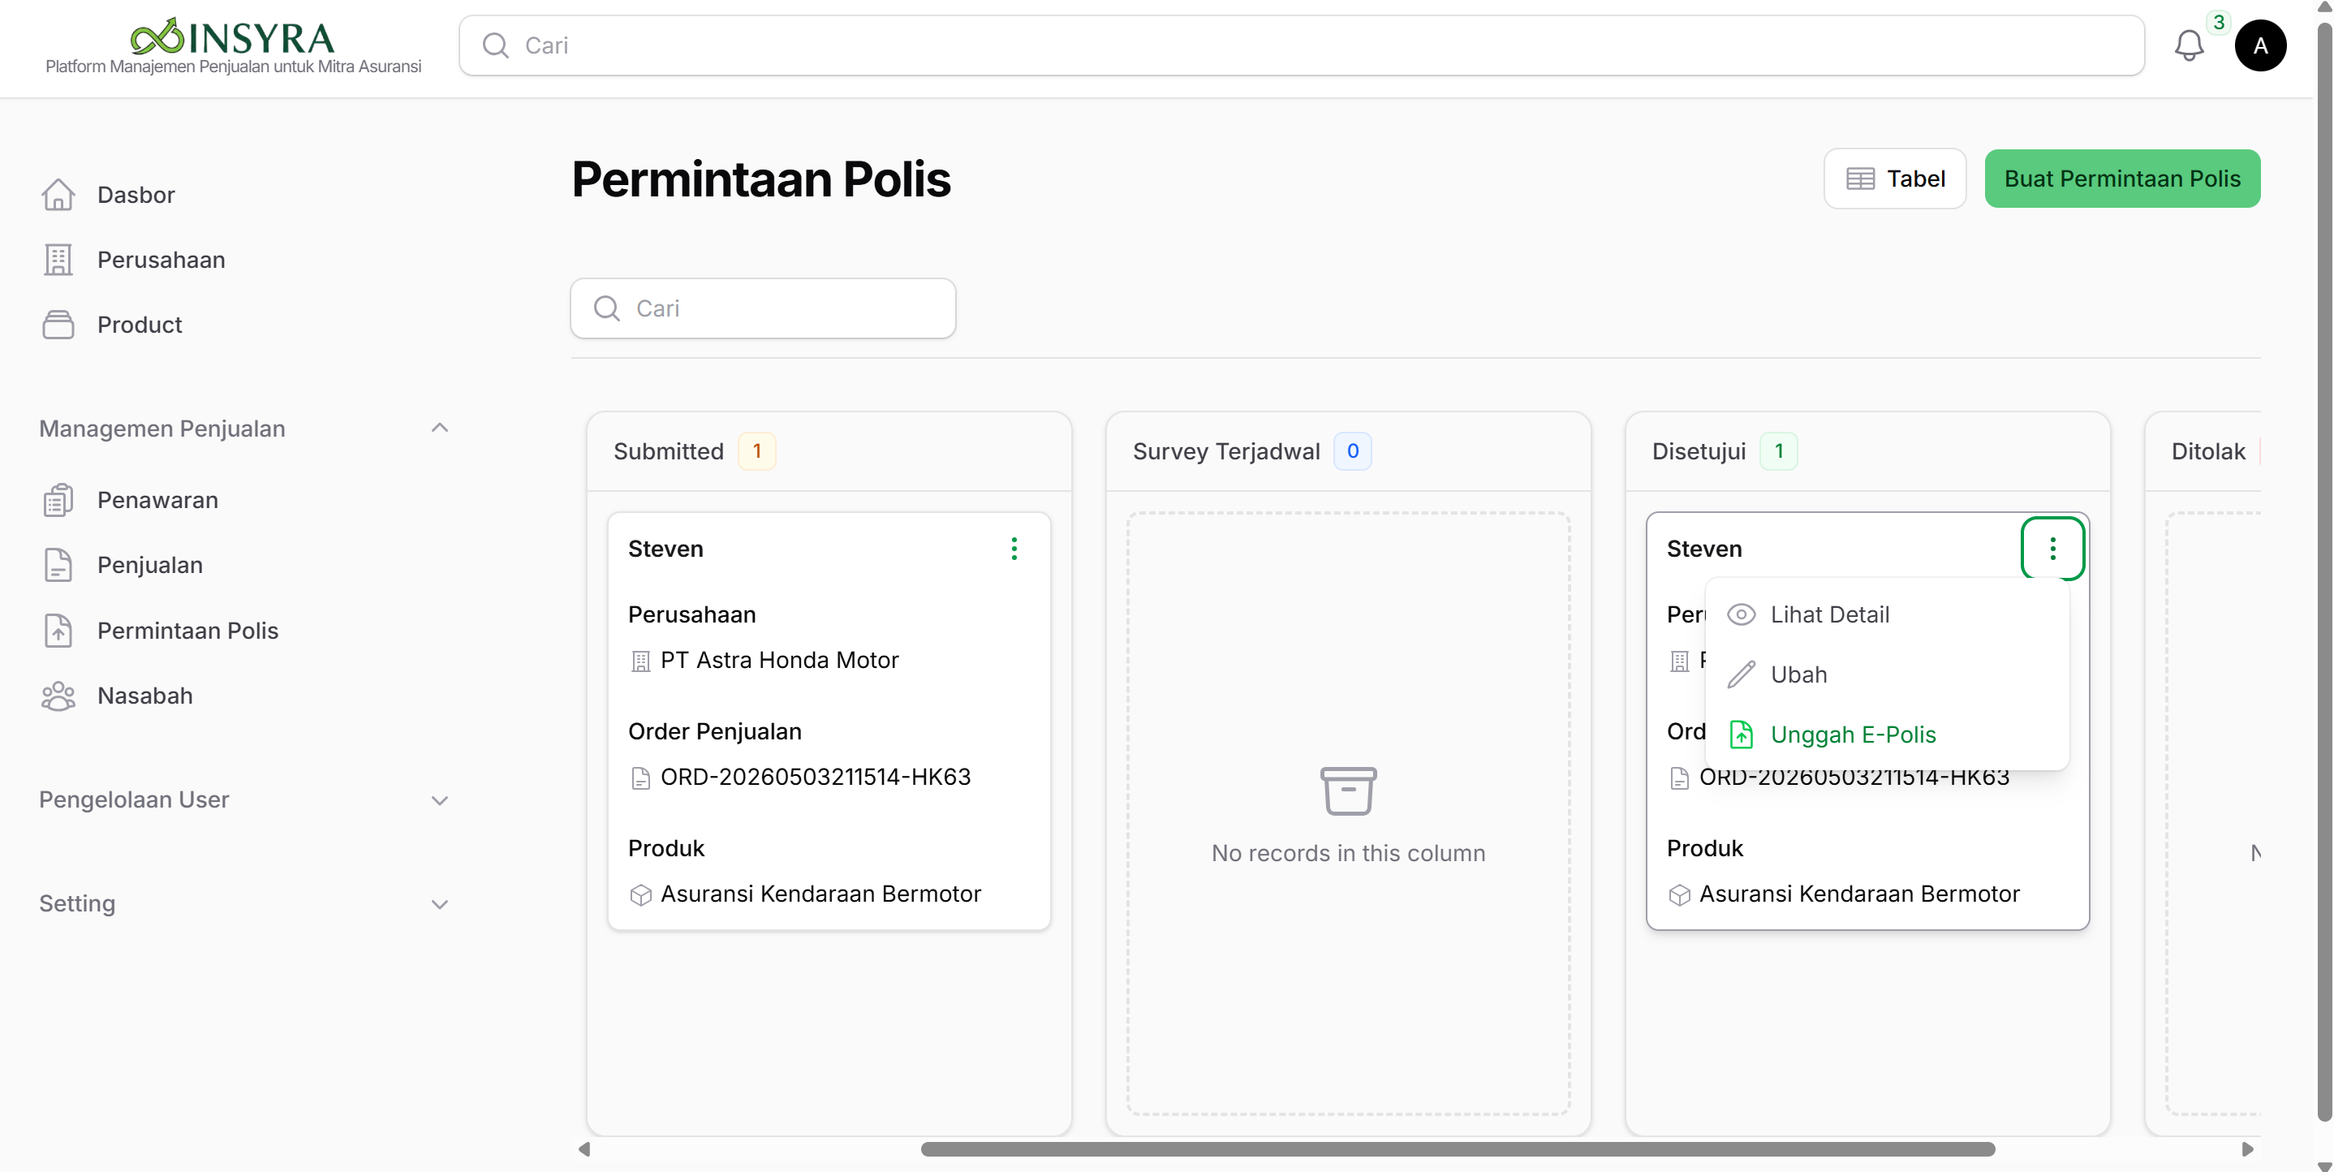The image size is (2334, 1172).
Task: Select Unggah E-Polis menu option
Action: 1886,735
